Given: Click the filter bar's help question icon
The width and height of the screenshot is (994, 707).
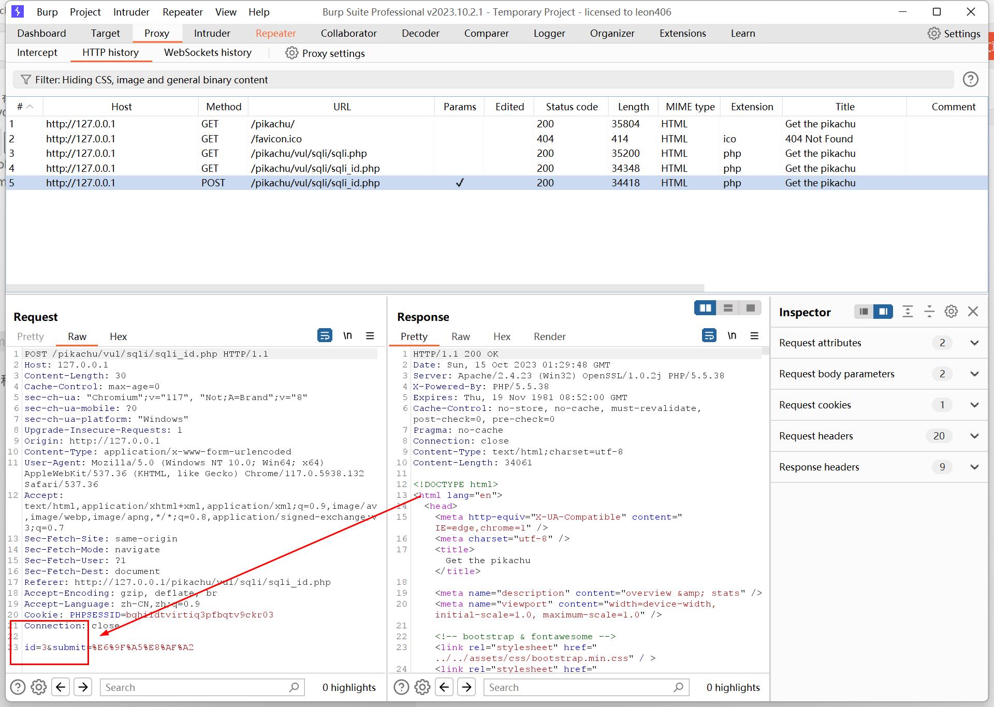Looking at the screenshot, I should (x=970, y=79).
